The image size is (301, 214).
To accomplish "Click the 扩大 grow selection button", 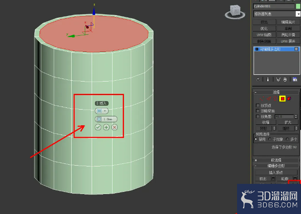I will tap(288, 122).
